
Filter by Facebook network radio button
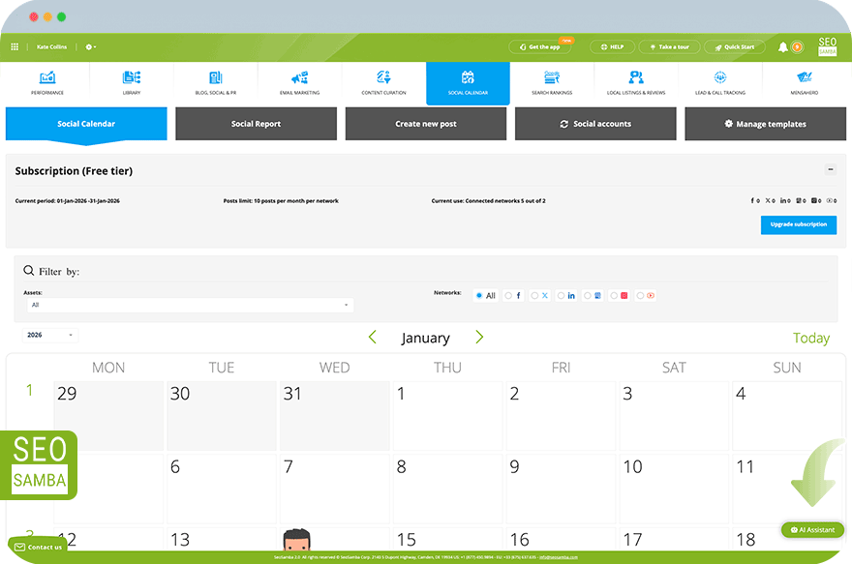tap(508, 295)
